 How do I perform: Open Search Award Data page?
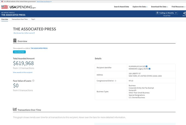[x=121, y=7]
